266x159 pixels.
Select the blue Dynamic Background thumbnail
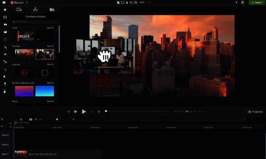pyautogui.click(x=45, y=91)
